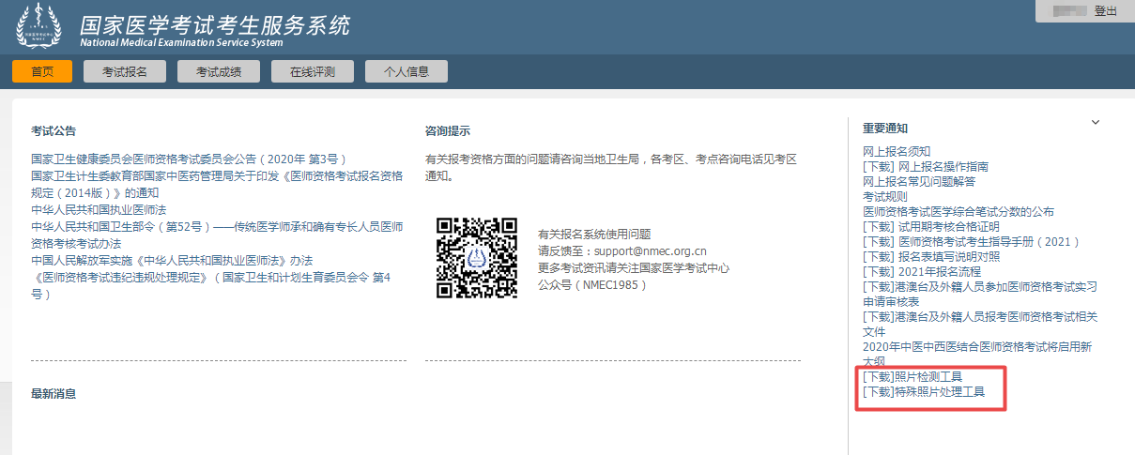Download the 网上报名操作指南 guide

925,166
